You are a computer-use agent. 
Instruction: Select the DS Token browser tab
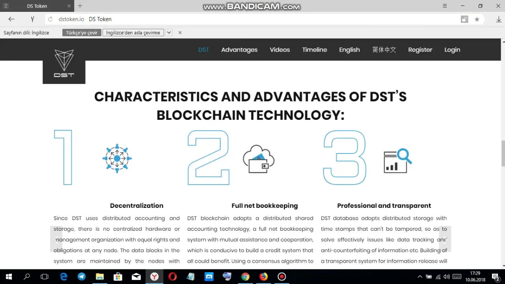point(37,6)
